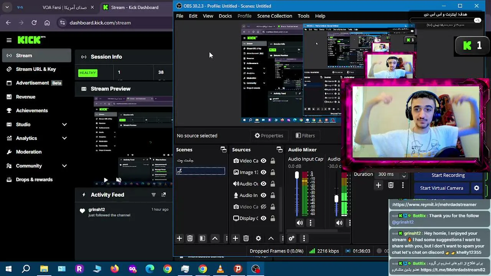Mute the second audio mixer channel
This screenshot has height=276, width=491.
point(339,223)
